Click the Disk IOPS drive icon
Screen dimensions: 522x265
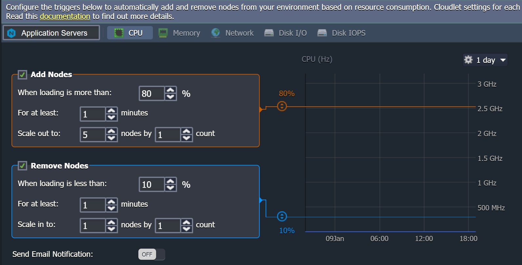point(322,33)
